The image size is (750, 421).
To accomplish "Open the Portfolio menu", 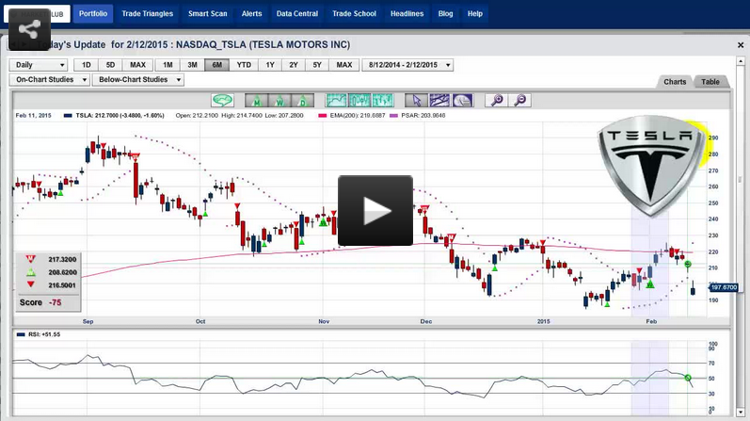I will click(93, 13).
